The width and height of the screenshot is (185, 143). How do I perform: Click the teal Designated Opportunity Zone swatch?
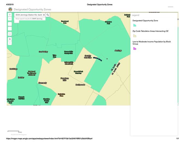point(134,25)
